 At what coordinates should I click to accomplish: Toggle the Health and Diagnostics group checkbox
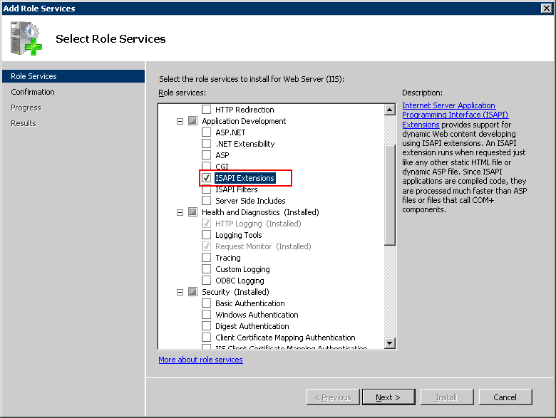coord(192,211)
